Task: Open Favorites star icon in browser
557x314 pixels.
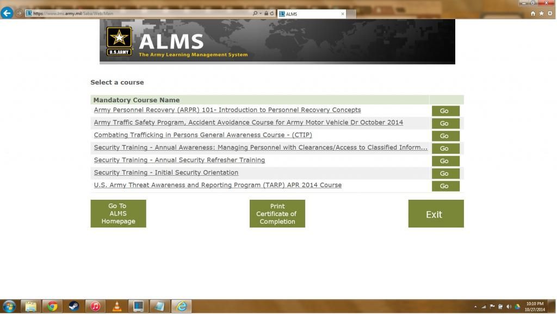Action: click(x=542, y=14)
